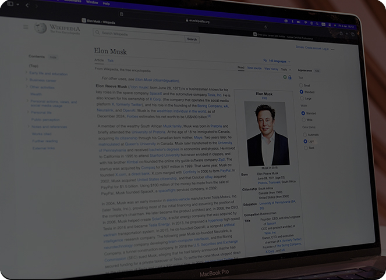Click the date and time in the menu bar

coord(346,27)
